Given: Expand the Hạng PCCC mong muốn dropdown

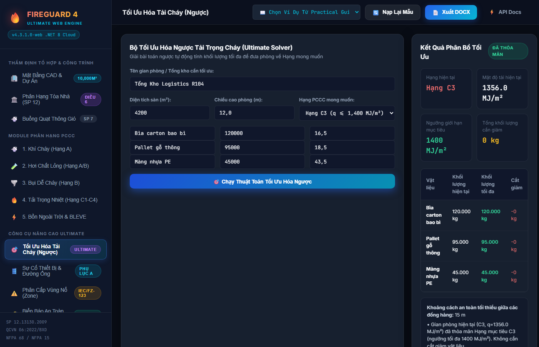Looking at the screenshot, I should [x=347, y=113].
